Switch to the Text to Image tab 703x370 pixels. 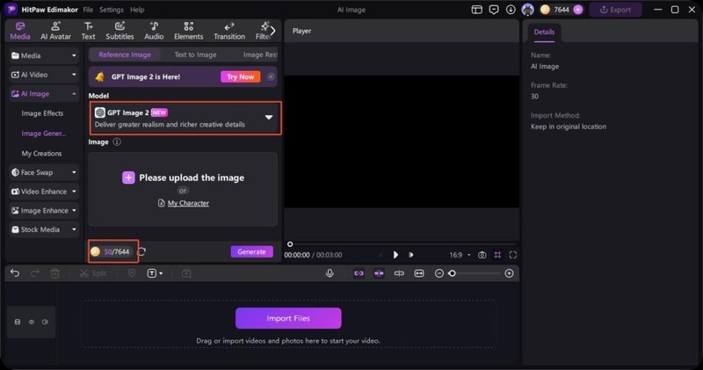pyautogui.click(x=195, y=54)
